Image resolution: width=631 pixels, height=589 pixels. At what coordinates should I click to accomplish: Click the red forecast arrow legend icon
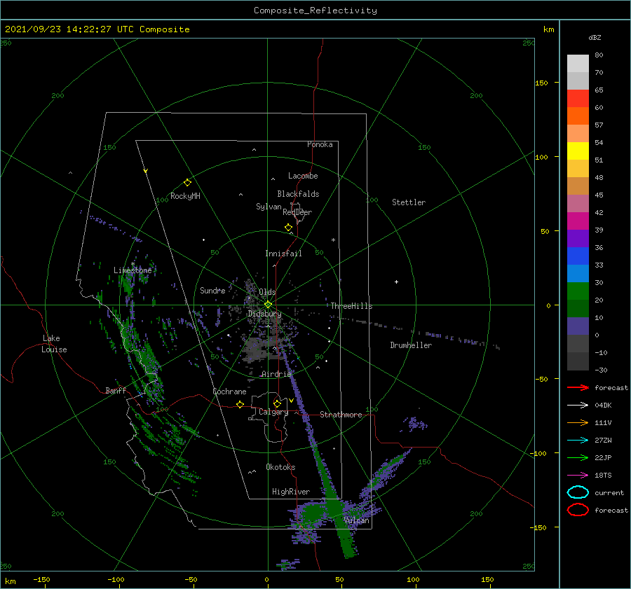pos(578,387)
